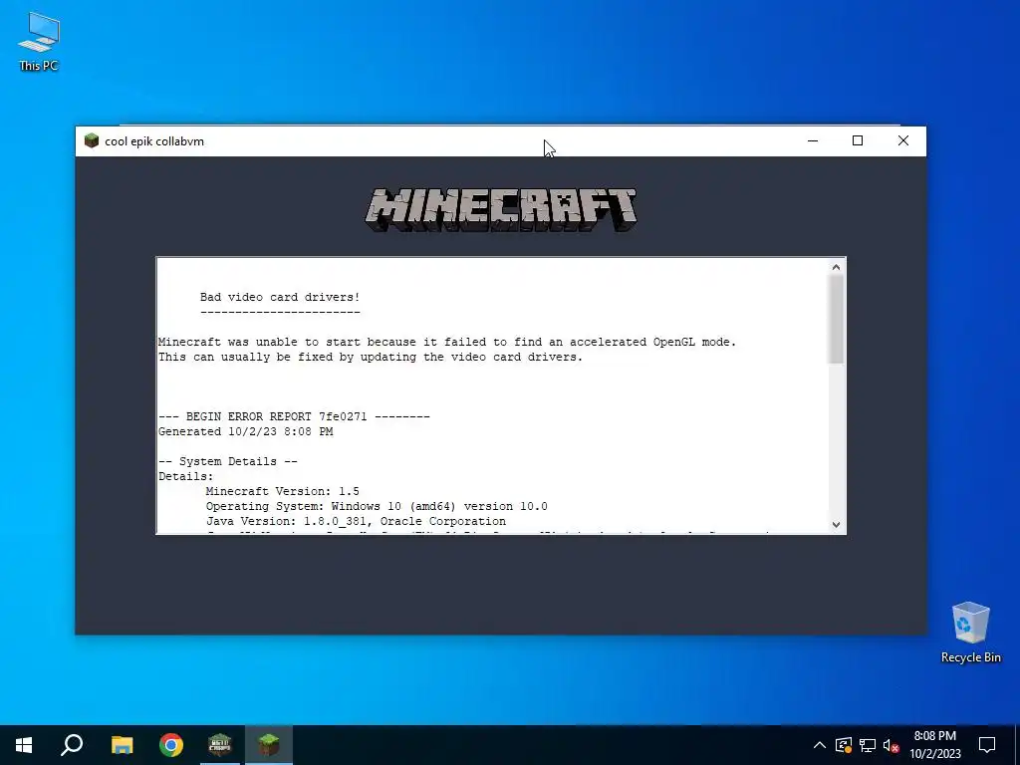Click the "Generated 10/2/23 8:08 PM" line

(x=245, y=432)
